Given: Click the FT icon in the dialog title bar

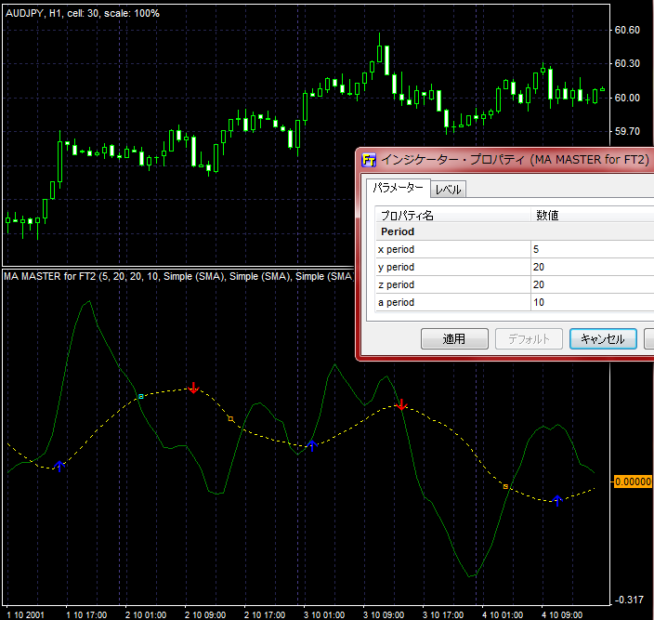Looking at the screenshot, I should click(369, 160).
